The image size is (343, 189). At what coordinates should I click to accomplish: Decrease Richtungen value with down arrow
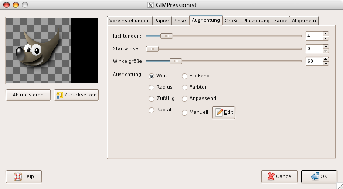[x=326, y=38]
